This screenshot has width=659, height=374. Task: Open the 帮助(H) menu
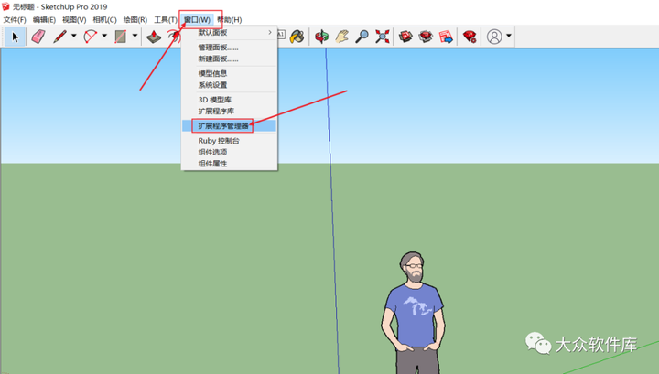click(x=229, y=20)
